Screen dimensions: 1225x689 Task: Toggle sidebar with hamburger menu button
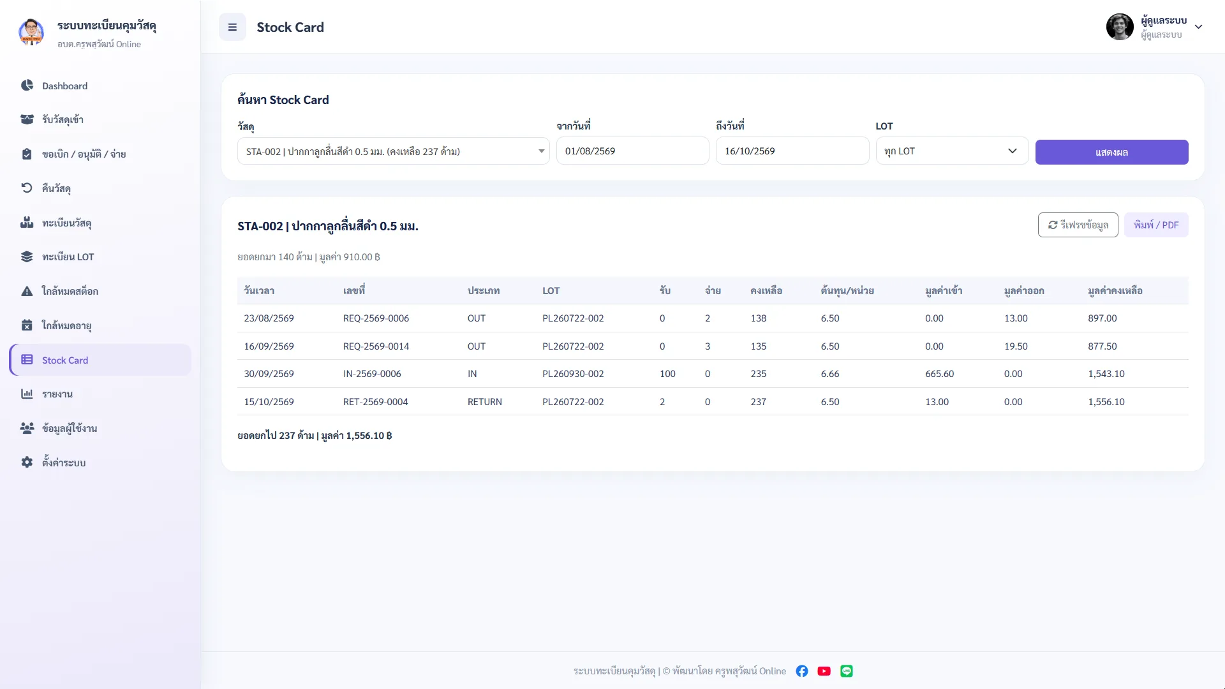click(x=232, y=27)
